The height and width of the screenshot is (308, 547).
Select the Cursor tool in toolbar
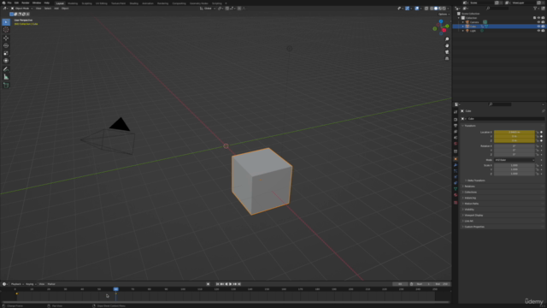(6, 30)
